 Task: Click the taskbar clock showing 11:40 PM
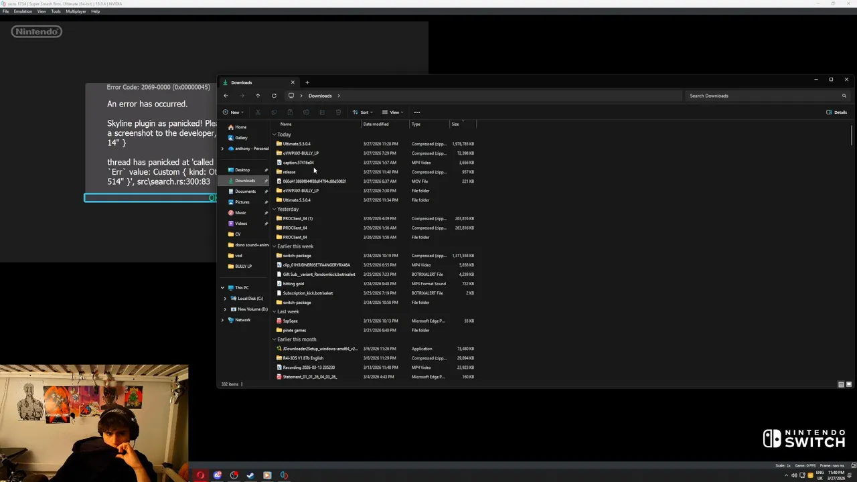[836, 475]
